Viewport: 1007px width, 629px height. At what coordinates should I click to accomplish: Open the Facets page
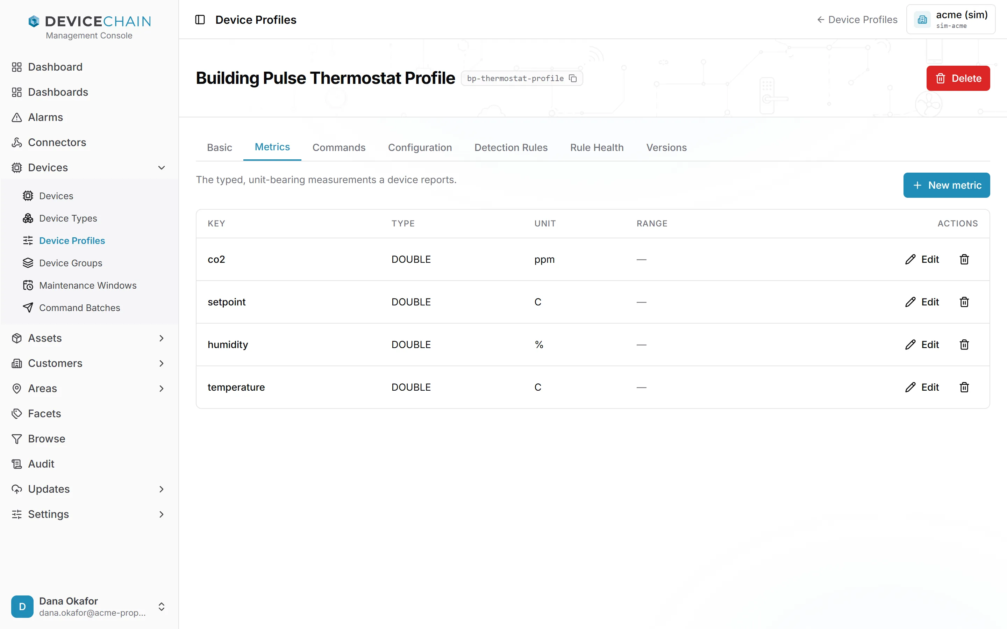tap(89, 413)
